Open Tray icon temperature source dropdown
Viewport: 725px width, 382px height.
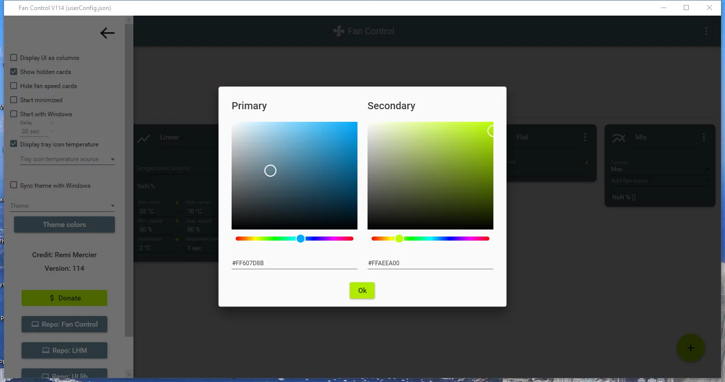[67, 159]
